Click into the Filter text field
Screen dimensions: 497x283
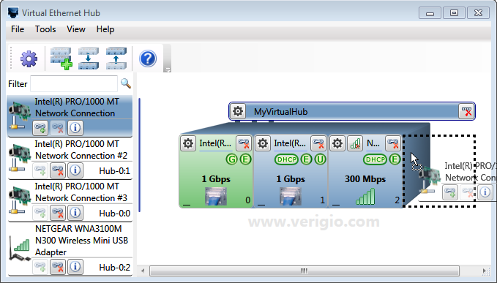73,83
